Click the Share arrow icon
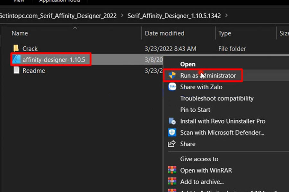This screenshot has height=192, width=289. point(172,144)
